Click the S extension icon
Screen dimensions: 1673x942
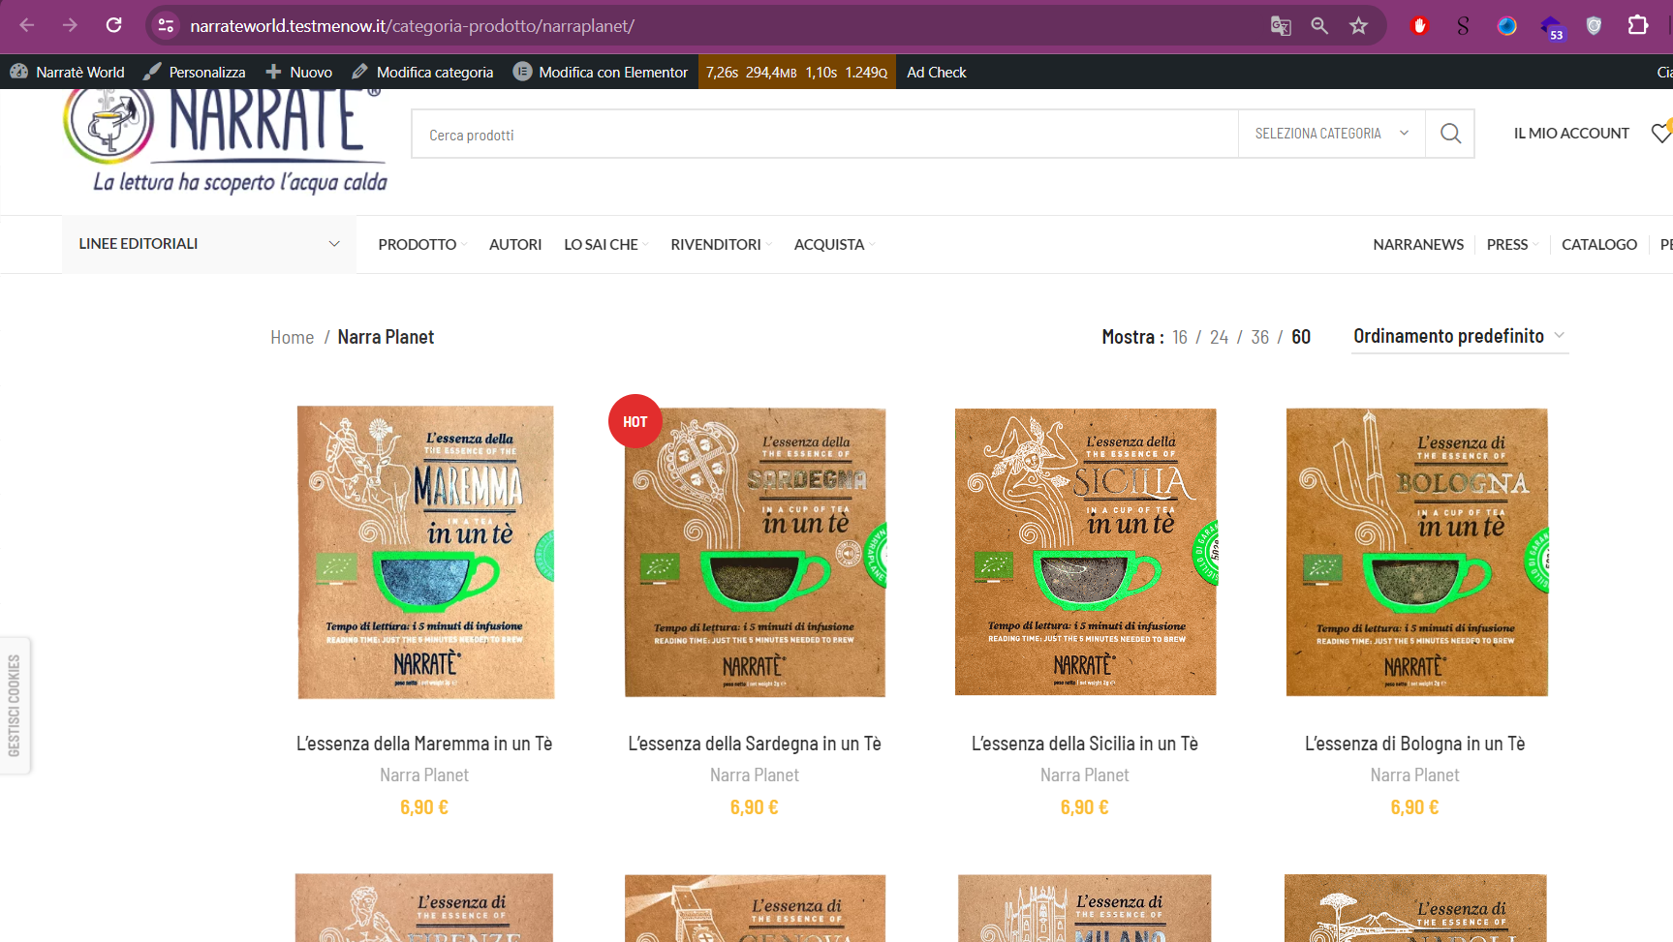click(x=1463, y=26)
